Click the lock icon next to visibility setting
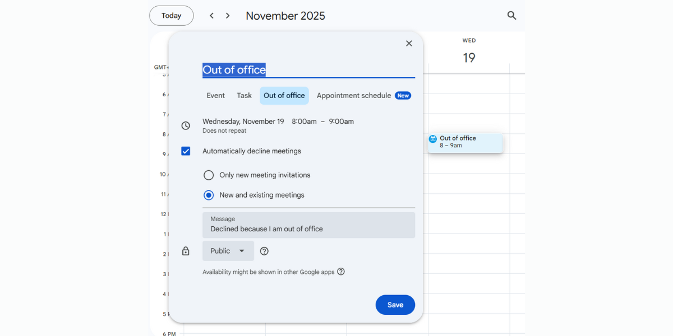This screenshot has height=336, width=673. [x=186, y=251]
